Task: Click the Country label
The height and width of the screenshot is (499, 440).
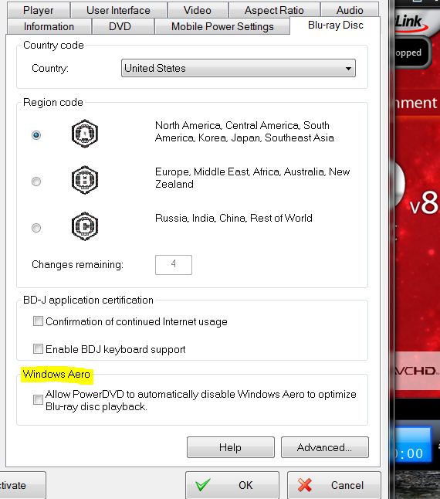Action: 50,68
